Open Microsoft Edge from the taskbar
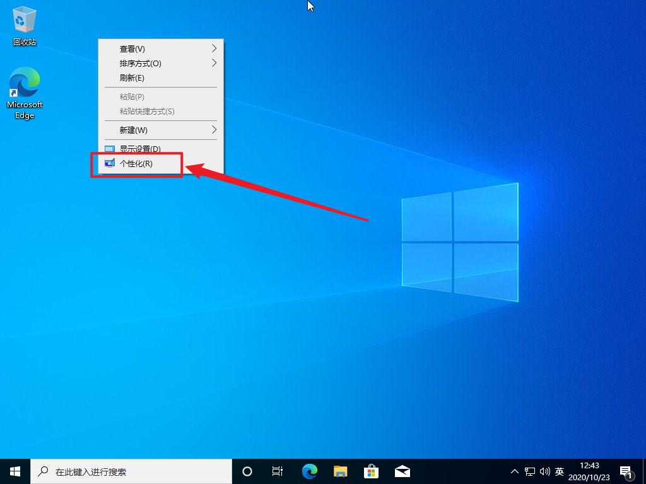The width and height of the screenshot is (646, 484). (309, 471)
